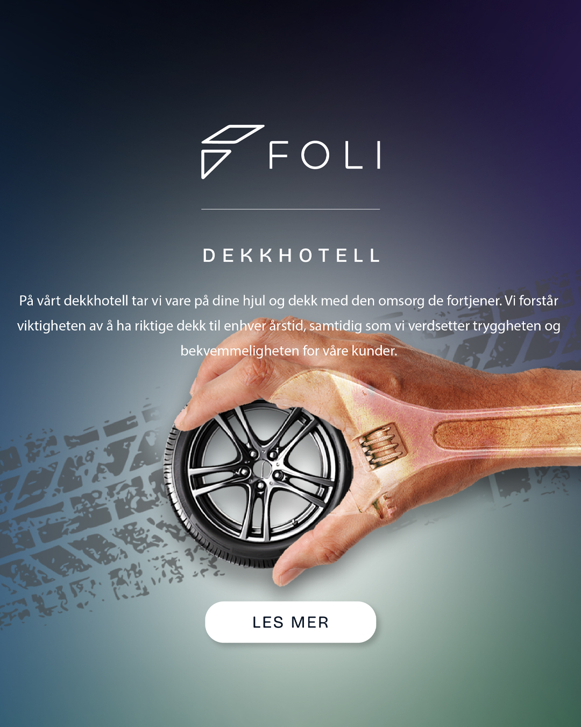Click the FOLI geometric logo emblem
581x727 pixels.
[x=232, y=152]
